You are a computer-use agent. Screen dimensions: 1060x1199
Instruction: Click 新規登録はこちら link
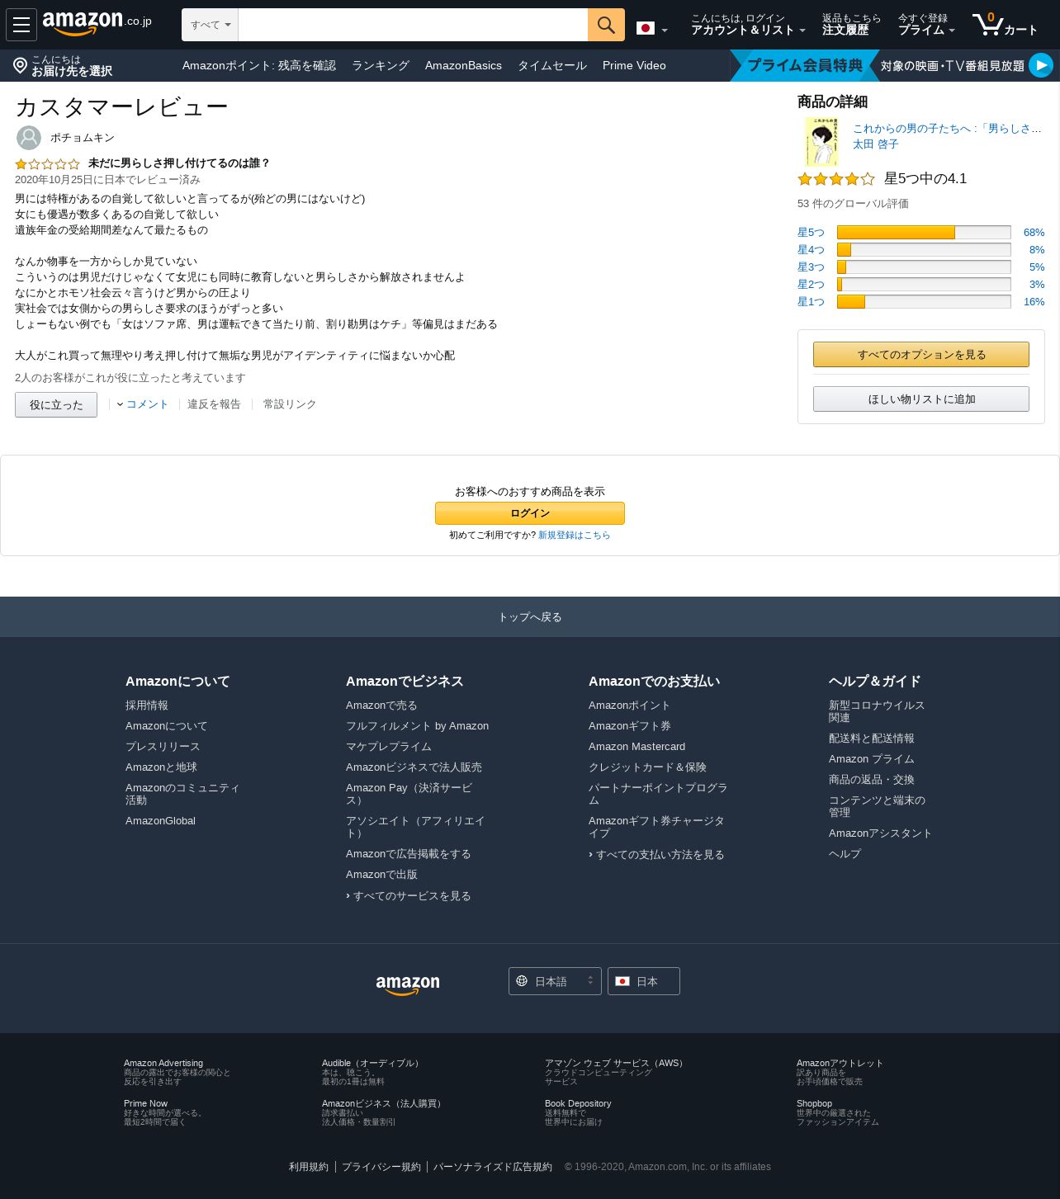coord(575,536)
